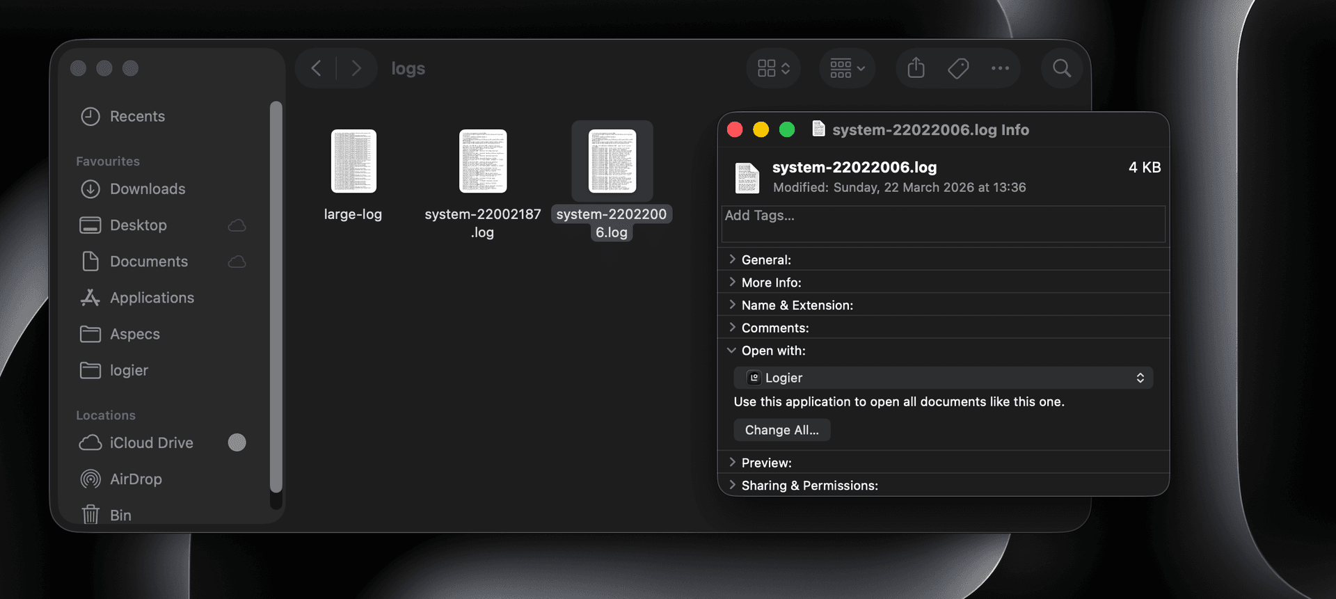
Task: Click the 4 KB file size text
Action: click(1145, 168)
